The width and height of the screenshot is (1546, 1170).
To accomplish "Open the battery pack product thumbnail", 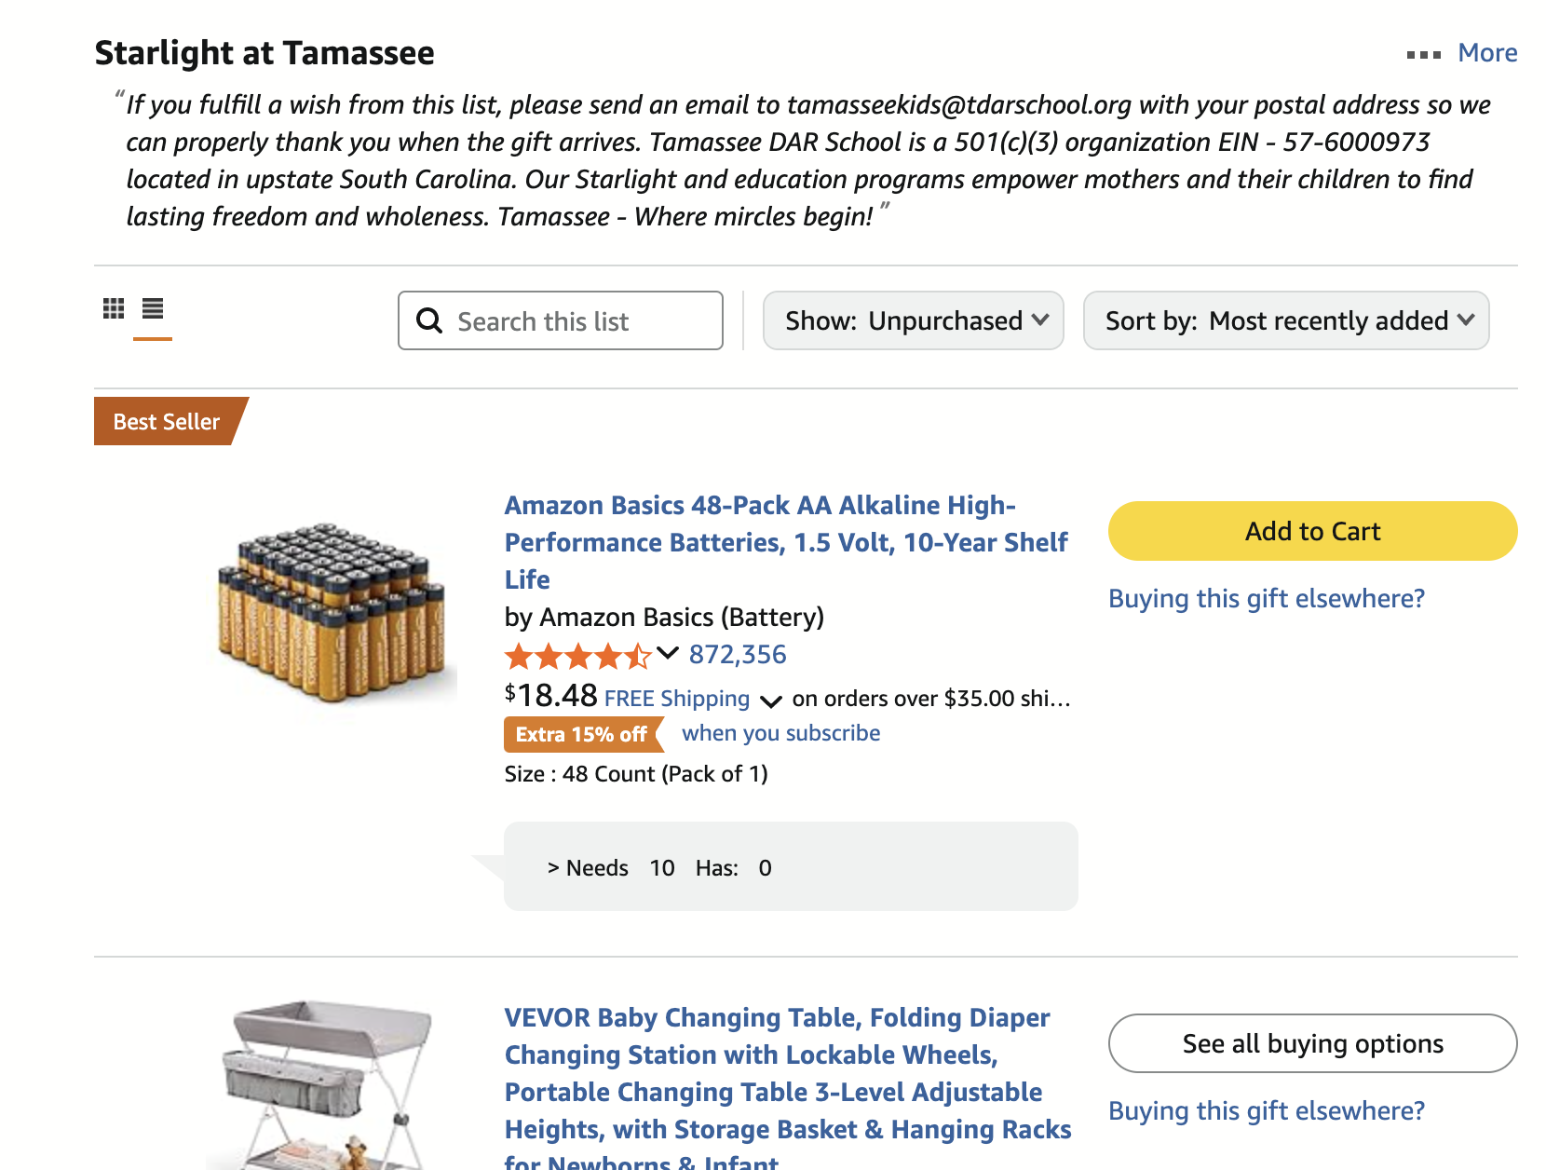I will pos(332,612).
